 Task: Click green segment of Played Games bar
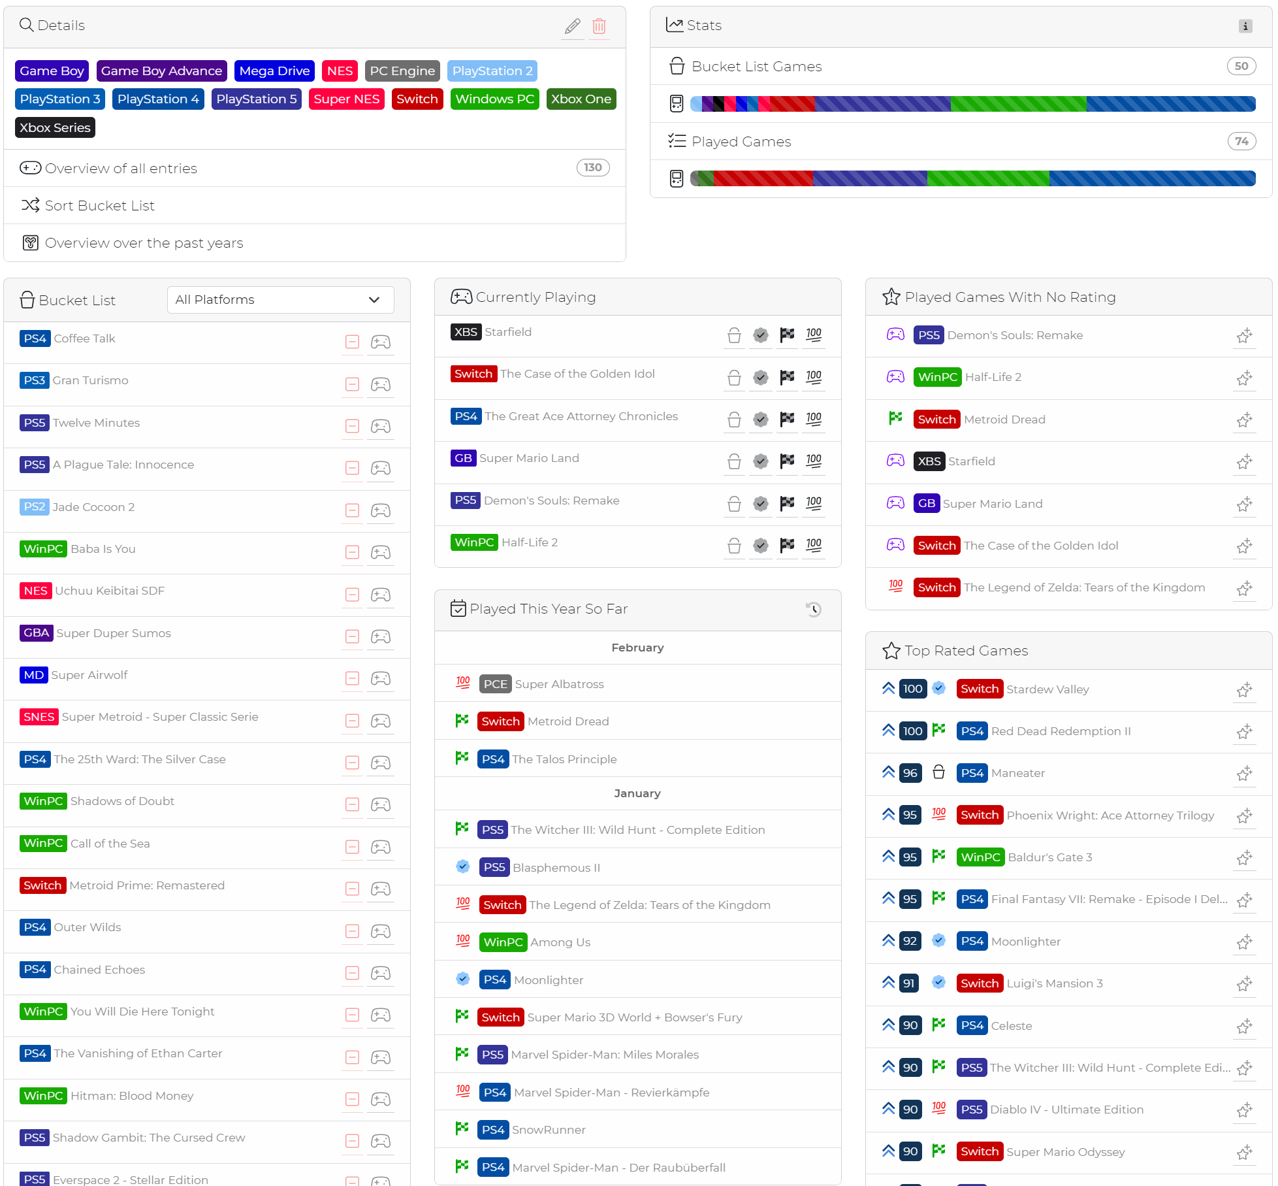988,178
